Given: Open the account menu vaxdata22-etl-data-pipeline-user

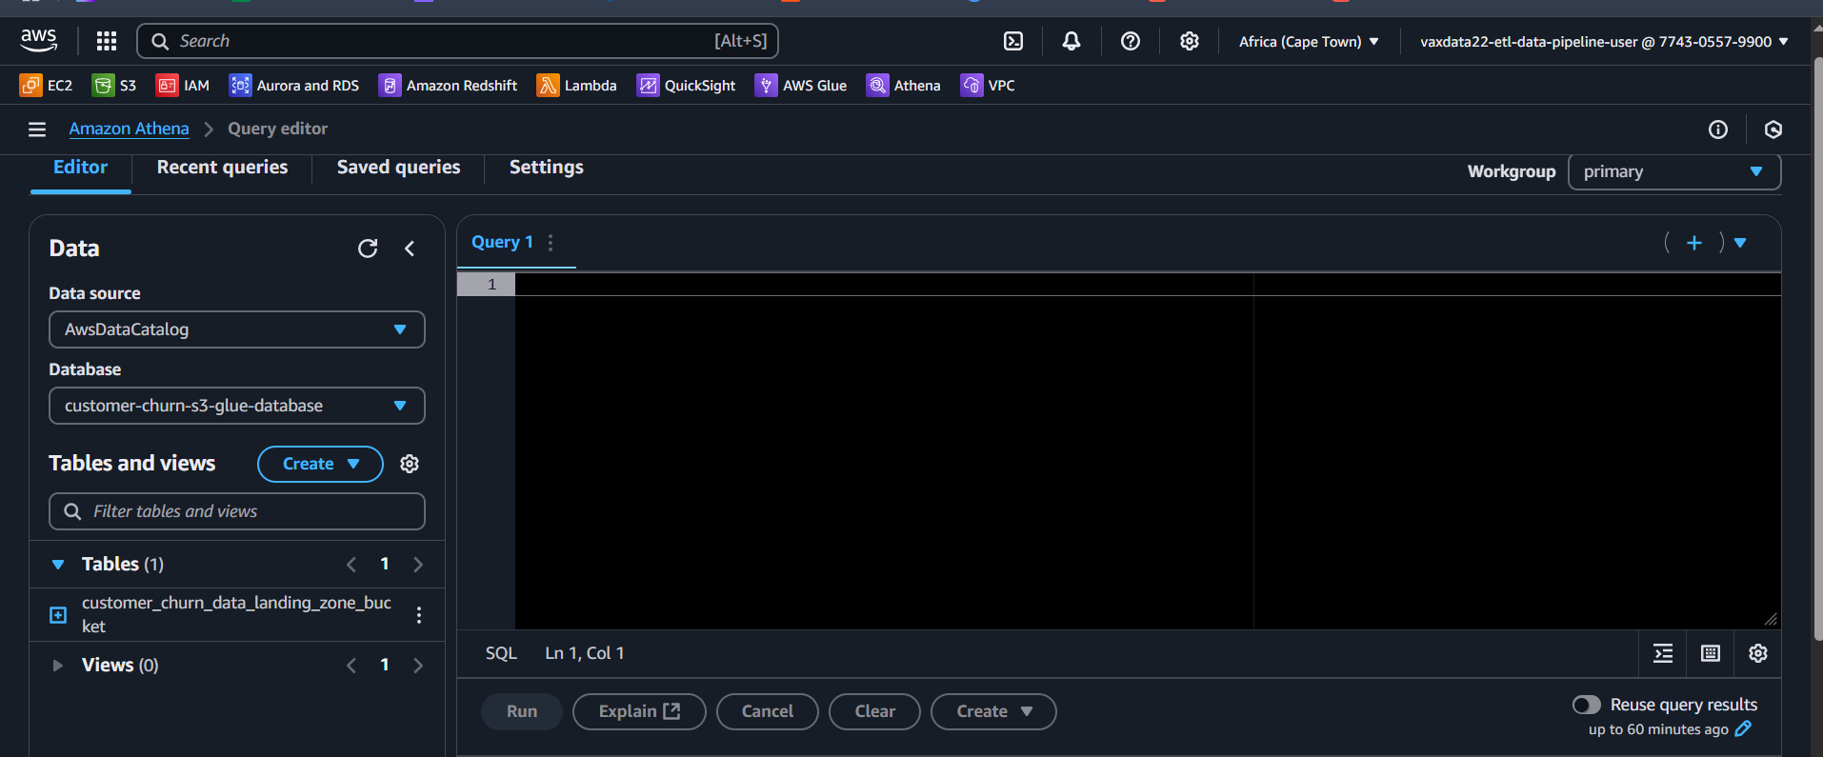Looking at the screenshot, I should [x=1604, y=41].
